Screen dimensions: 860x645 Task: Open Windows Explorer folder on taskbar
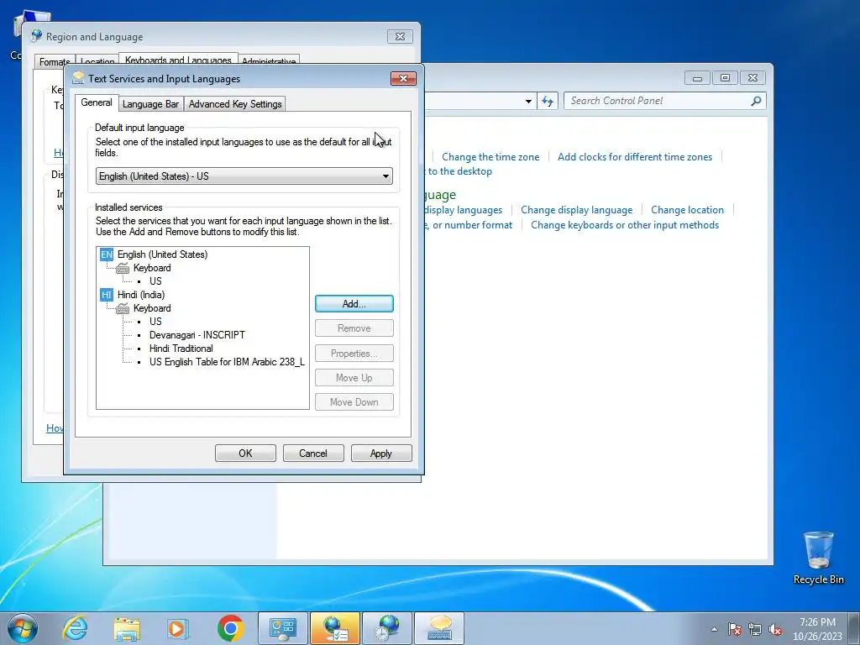click(127, 628)
